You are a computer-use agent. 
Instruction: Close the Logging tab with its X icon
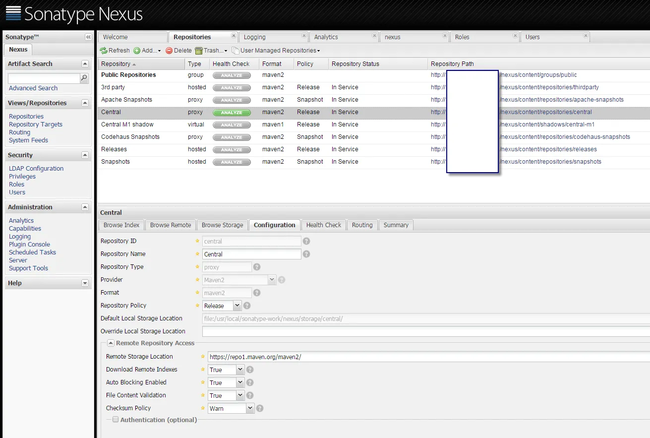coord(304,36)
